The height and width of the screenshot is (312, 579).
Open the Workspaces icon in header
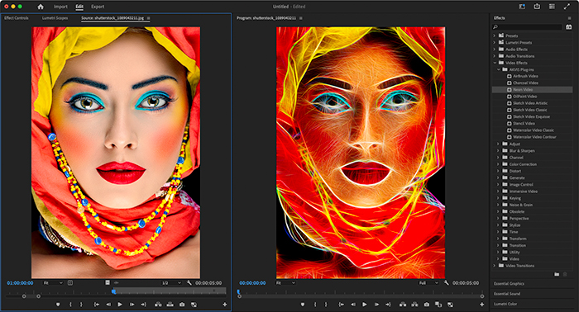552,7
